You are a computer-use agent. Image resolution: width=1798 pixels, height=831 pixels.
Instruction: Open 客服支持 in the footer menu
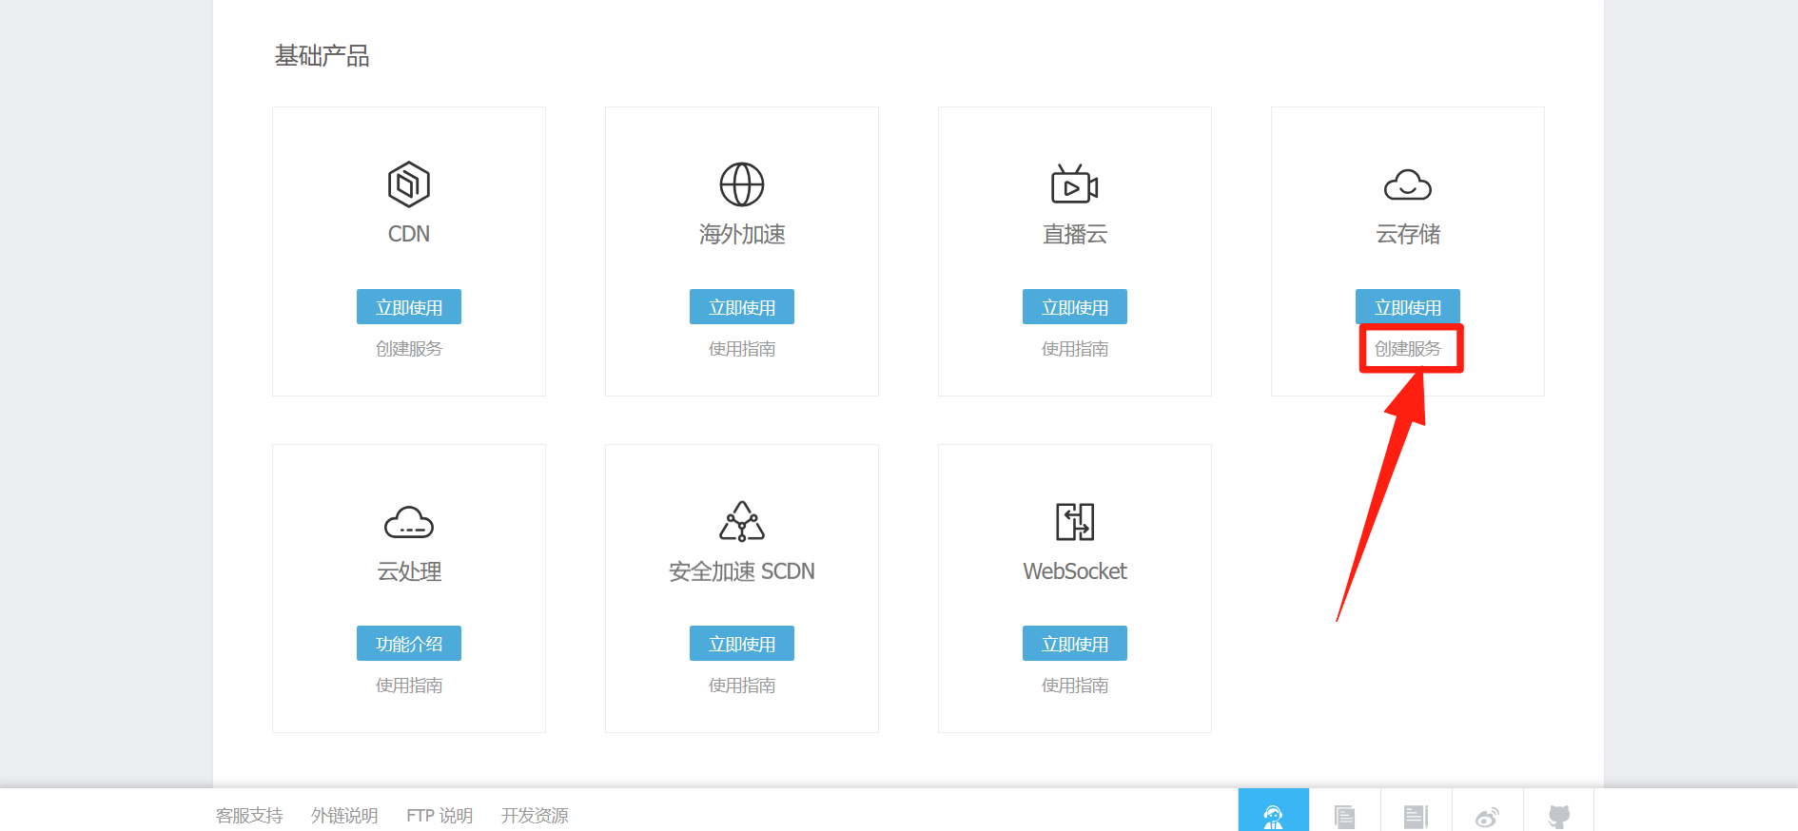(x=249, y=816)
